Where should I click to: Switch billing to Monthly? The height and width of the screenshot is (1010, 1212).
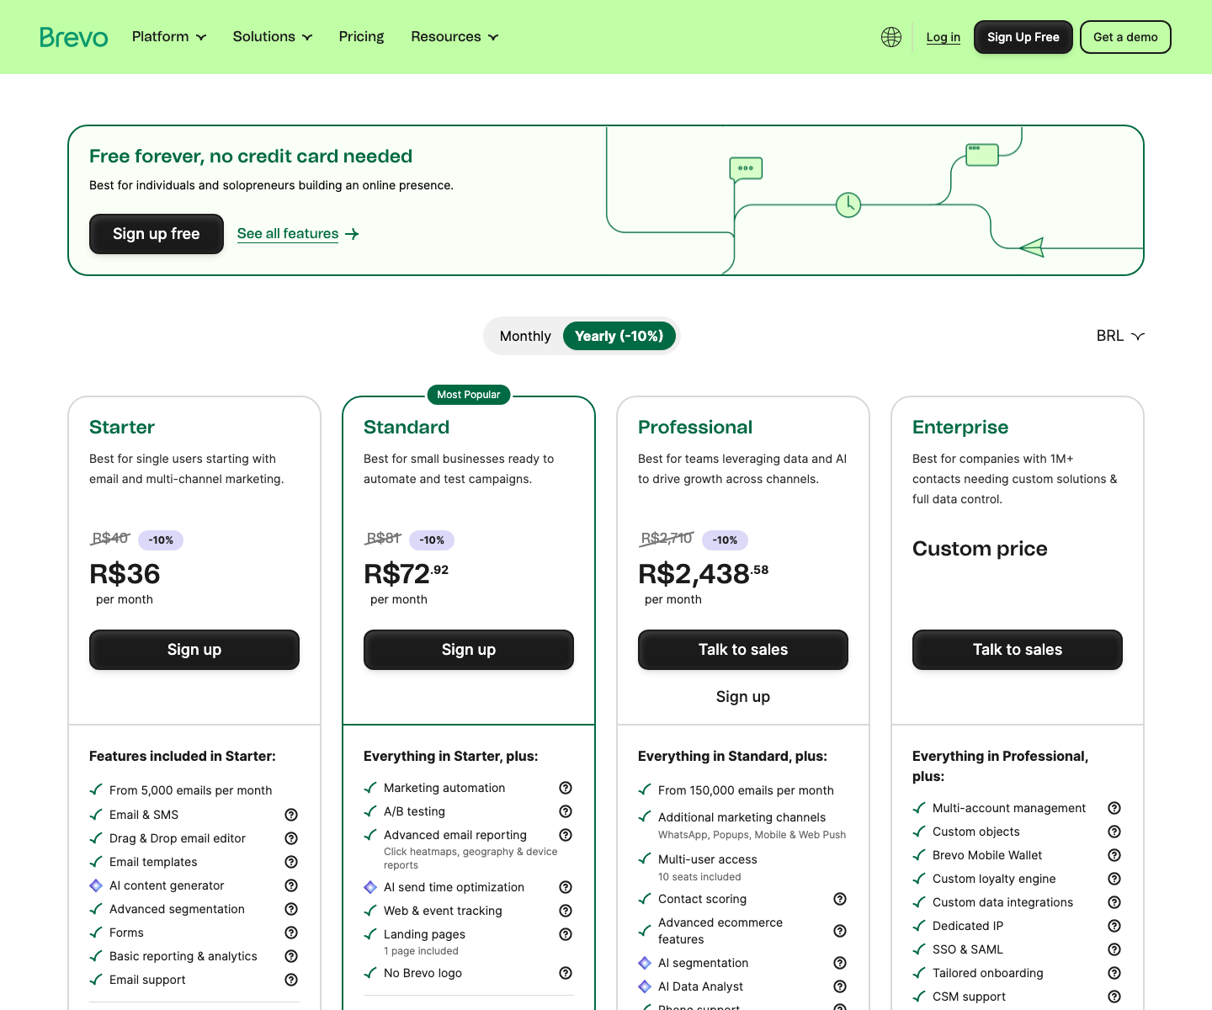click(525, 336)
